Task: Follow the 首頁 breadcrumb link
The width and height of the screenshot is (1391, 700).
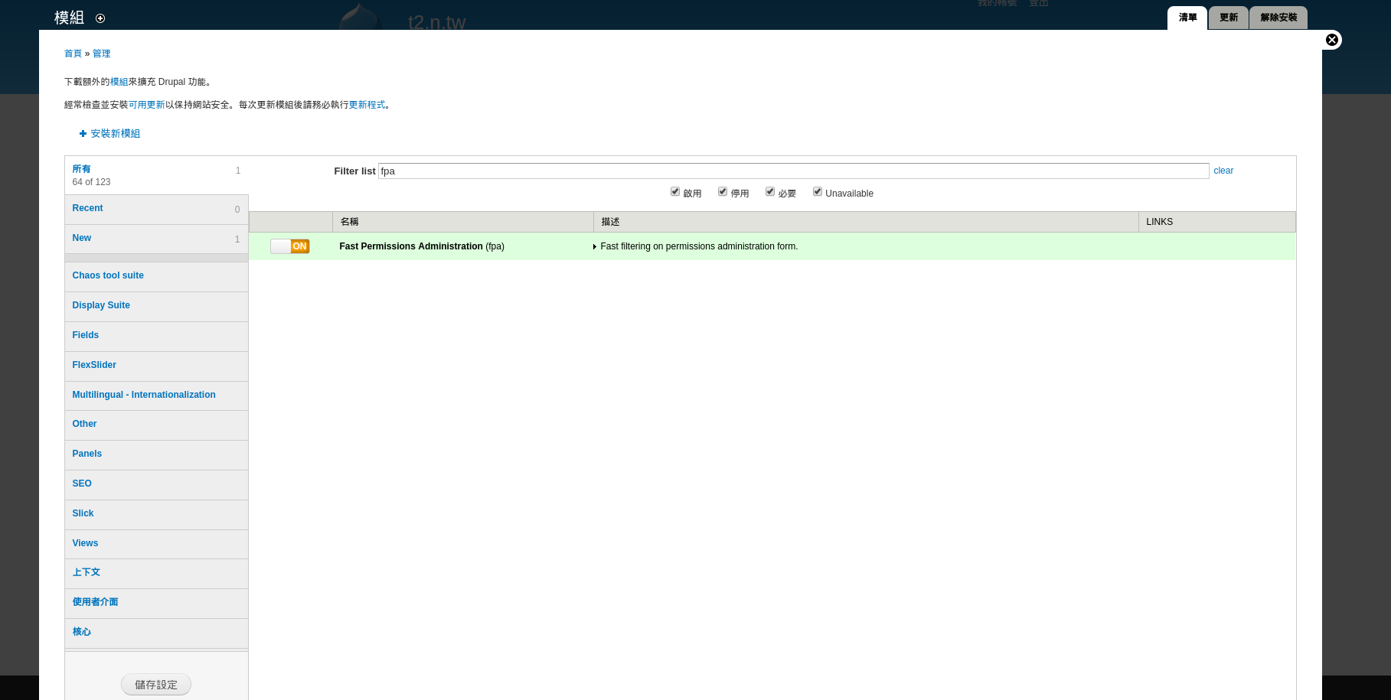Action: [73, 54]
